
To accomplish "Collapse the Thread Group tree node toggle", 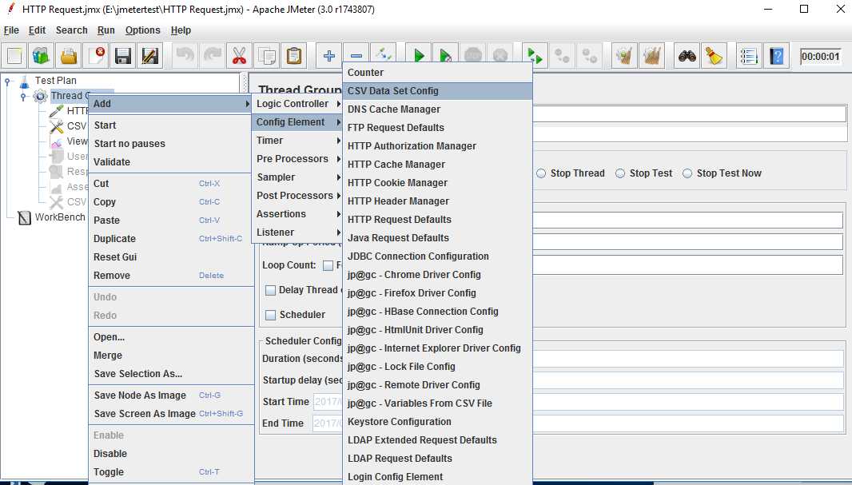I will (x=23, y=97).
